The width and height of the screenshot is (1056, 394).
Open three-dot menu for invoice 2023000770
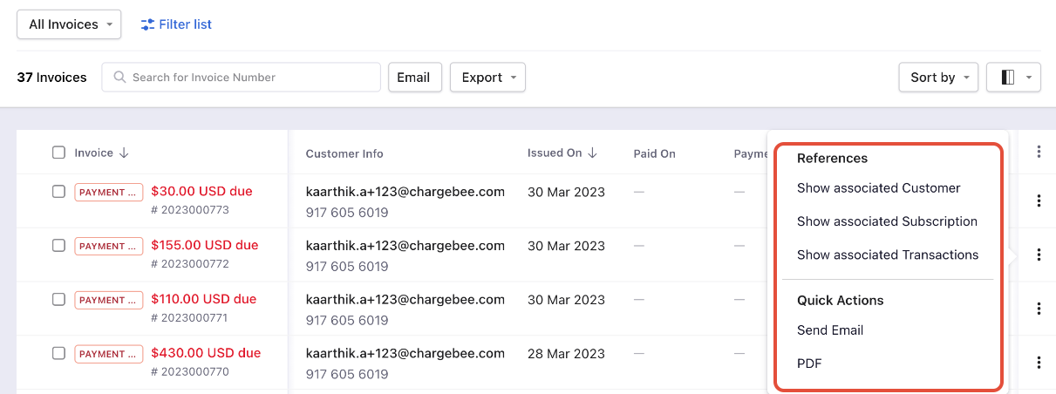1039,363
